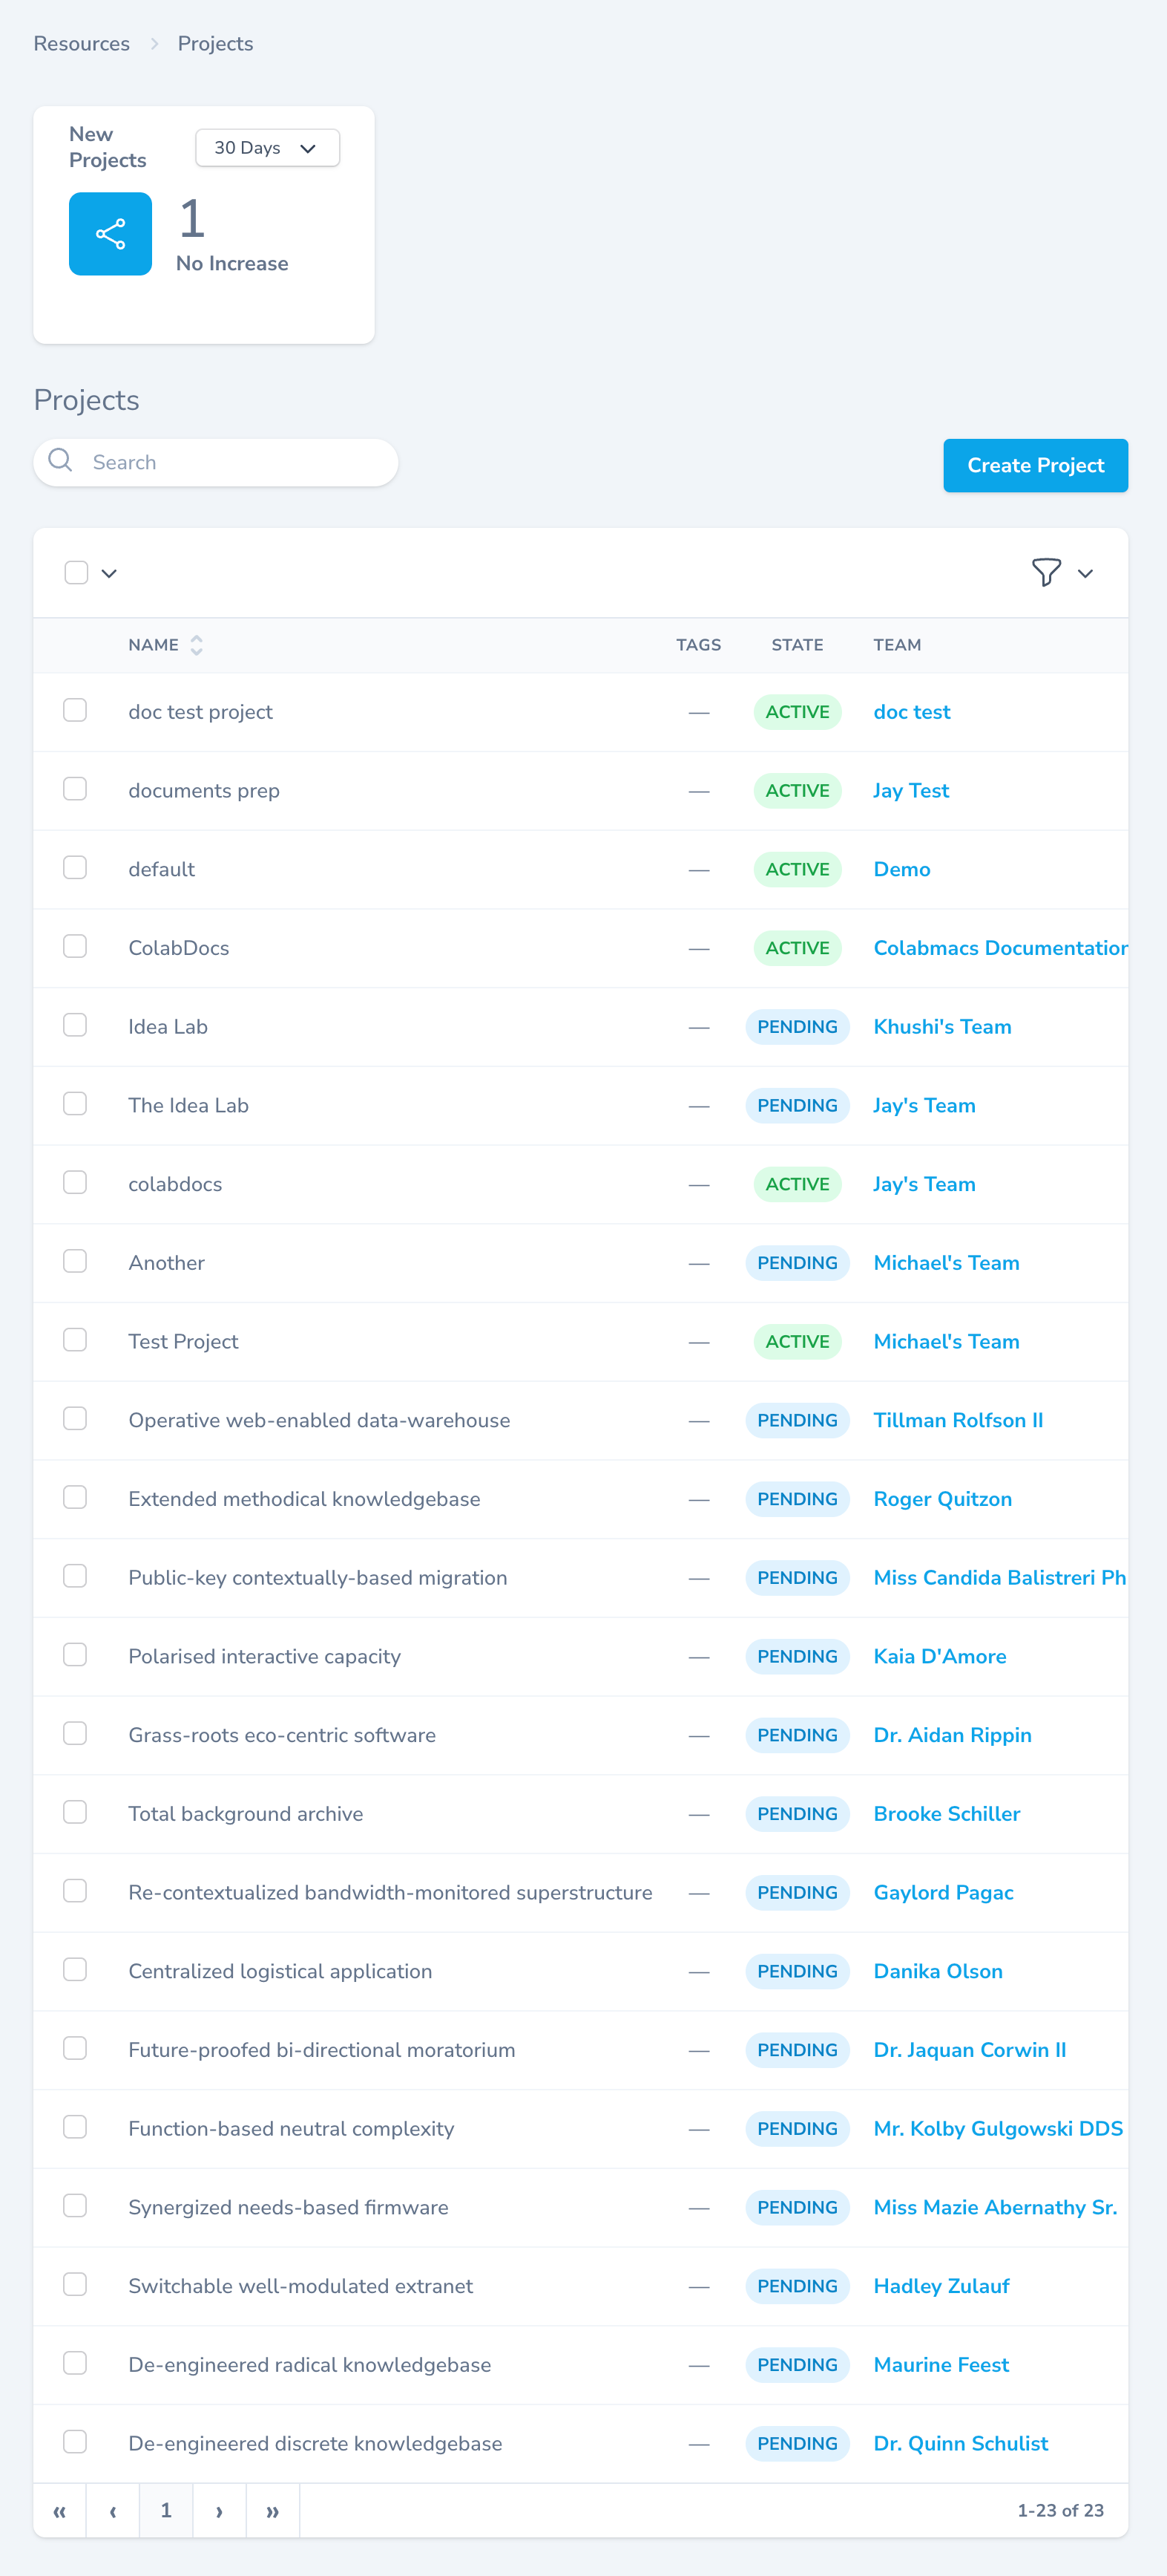Image resolution: width=1167 pixels, height=2576 pixels.
Task: Sort by Name using the sort arrows
Action: 196,645
